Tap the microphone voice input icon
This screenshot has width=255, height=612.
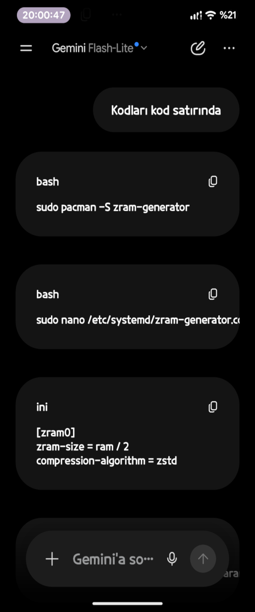tap(172, 559)
